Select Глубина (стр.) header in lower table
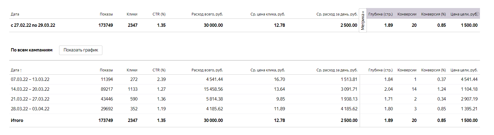Screen dimensions: 494x135 [381, 70]
